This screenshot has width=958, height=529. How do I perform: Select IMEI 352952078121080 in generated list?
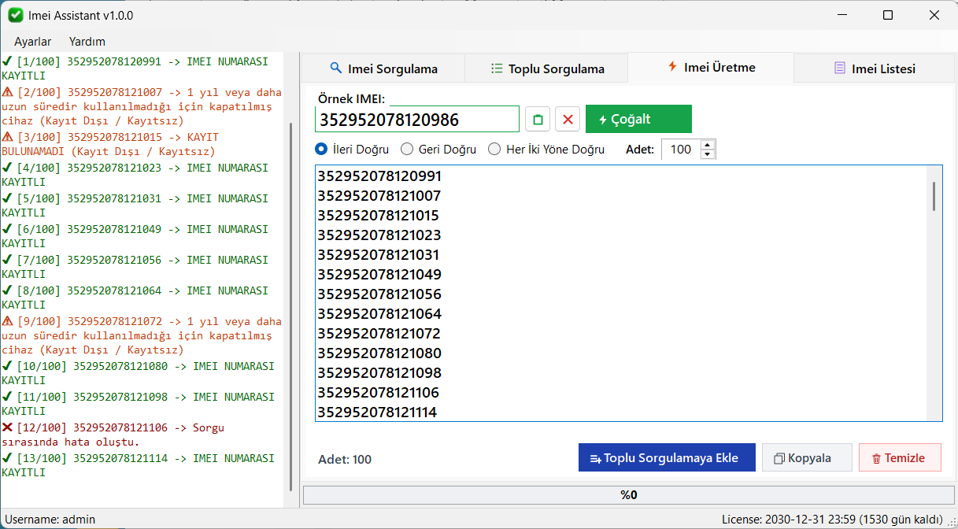(379, 353)
